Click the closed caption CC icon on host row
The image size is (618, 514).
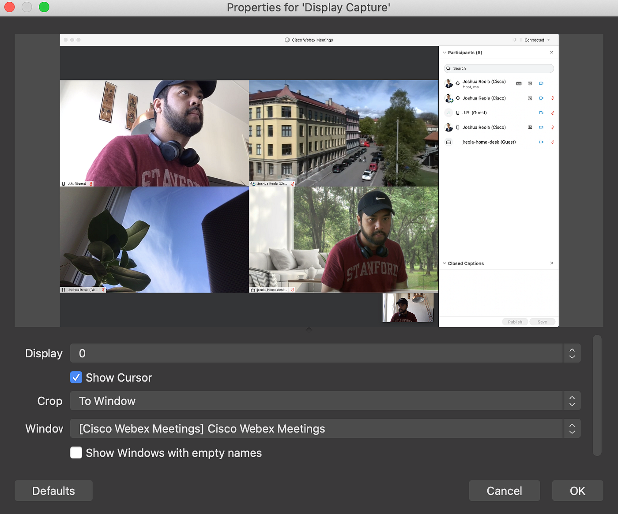519,83
